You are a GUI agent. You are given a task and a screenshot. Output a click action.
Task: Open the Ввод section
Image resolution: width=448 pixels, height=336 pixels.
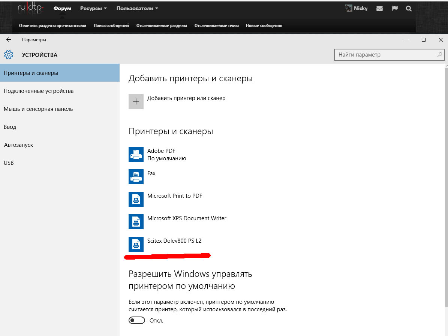click(60, 127)
